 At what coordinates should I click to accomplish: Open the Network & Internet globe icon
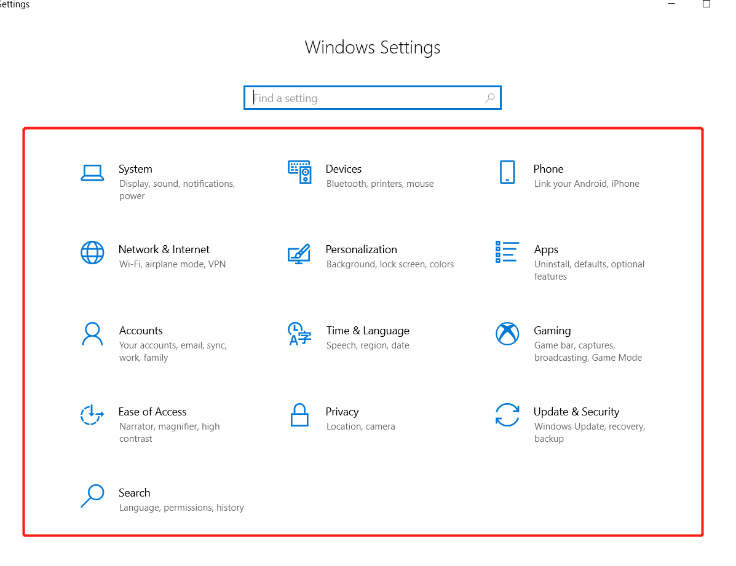[x=92, y=253]
